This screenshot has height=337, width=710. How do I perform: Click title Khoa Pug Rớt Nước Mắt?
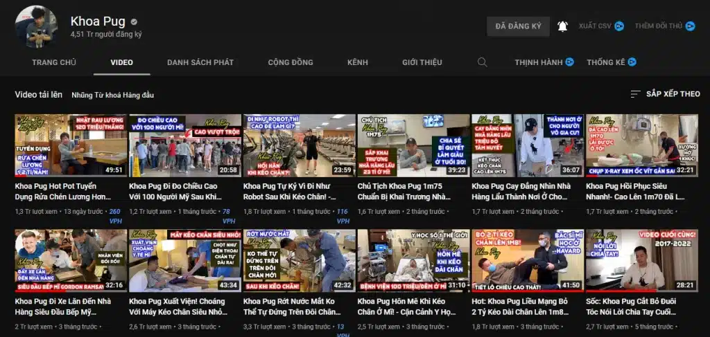(292, 307)
